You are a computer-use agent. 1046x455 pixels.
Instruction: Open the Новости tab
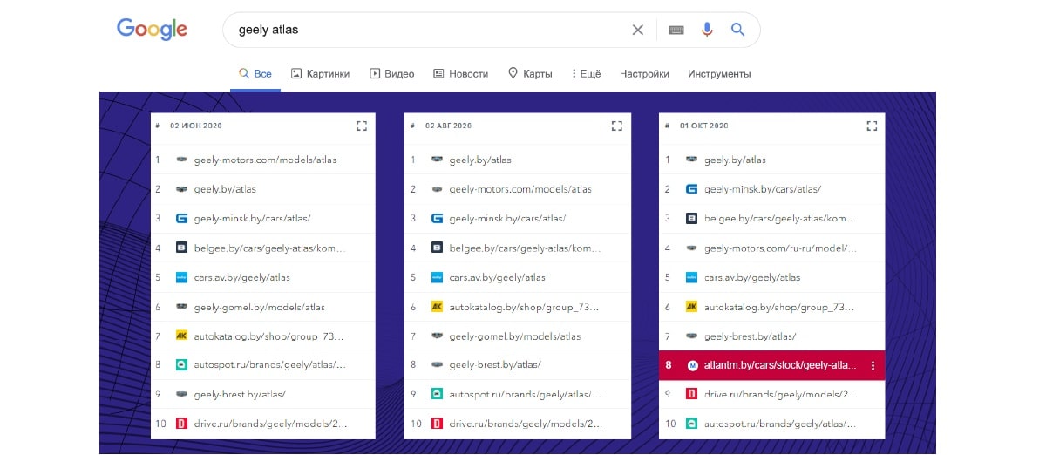pyautogui.click(x=460, y=74)
